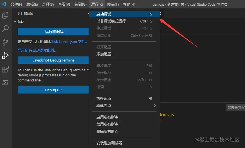Image resolution: width=245 pixels, height=148 pixels.
Task: Open the Search view in activity bar
Action: tap(5, 29)
